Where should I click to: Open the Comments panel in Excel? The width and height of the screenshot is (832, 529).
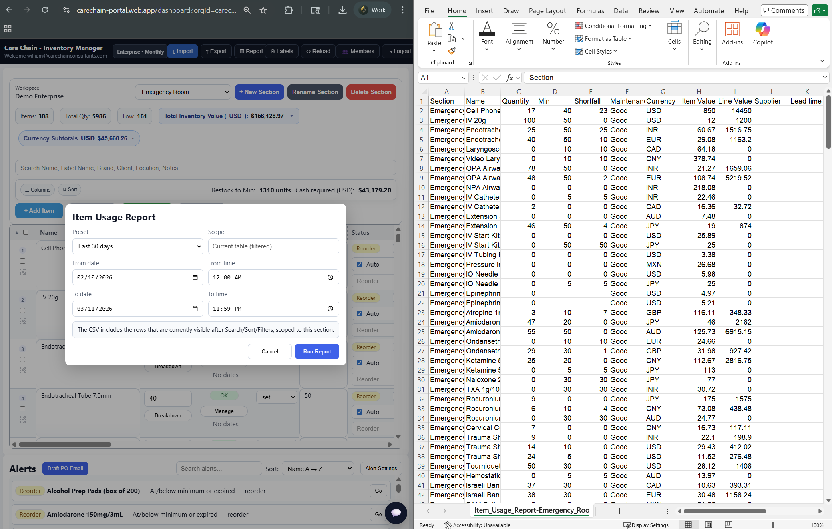click(784, 10)
